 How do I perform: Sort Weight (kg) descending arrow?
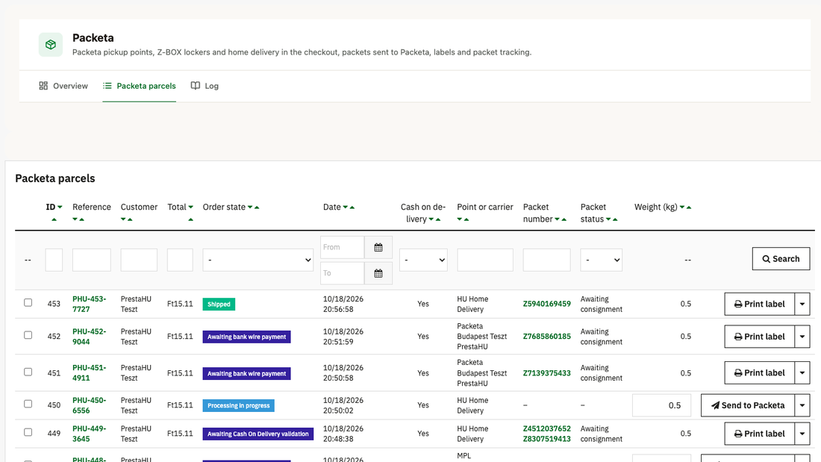pyautogui.click(x=682, y=207)
